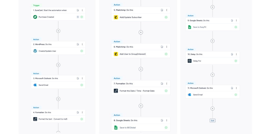Click green status check on Purchase Created
Screen dimensions: 269x134
coord(82,17)
